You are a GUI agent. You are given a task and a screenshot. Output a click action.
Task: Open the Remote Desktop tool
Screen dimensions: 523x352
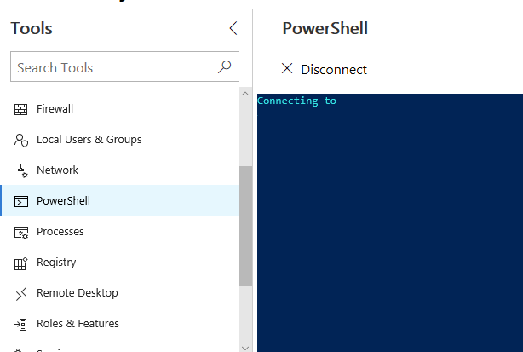(119, 293)
